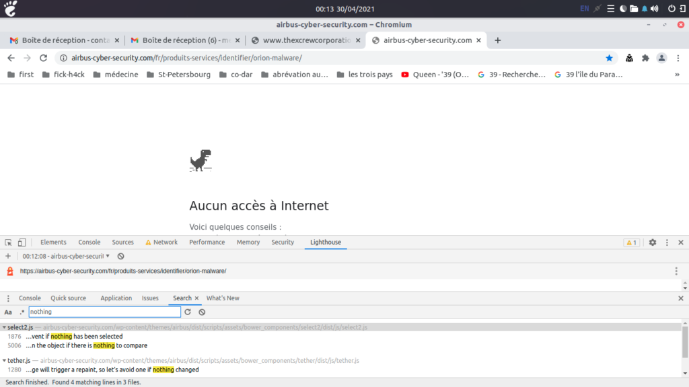689x387 pixels.
Task: Clear the search with the cancel icon
Action: coord(202,312)
